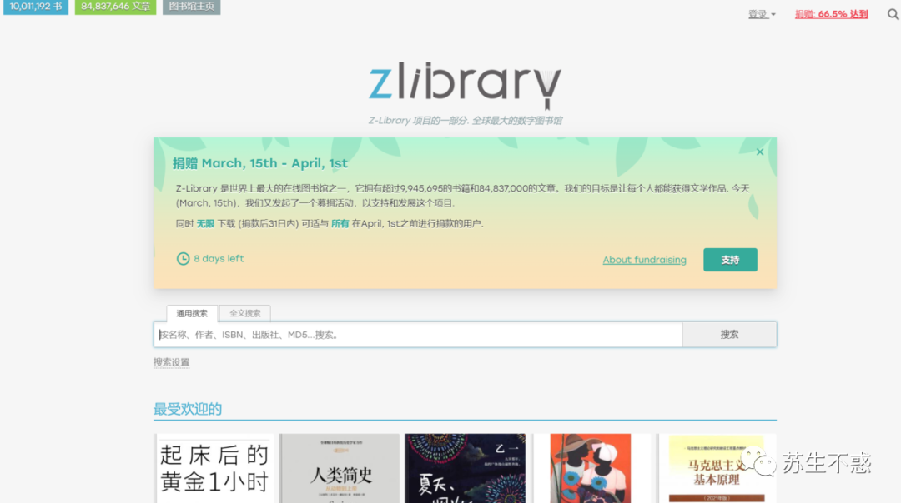Open book cover 马克思主义基本原理

click(x=717, y=468)
